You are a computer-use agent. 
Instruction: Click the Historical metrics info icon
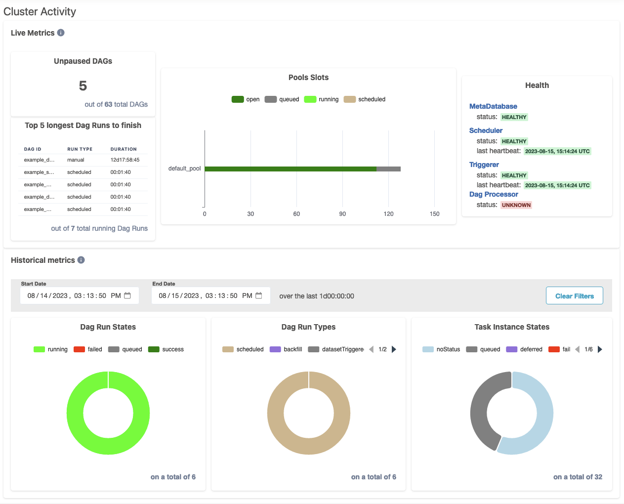pos(81,260)
